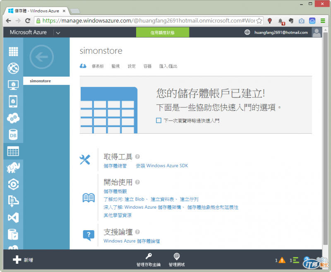The image size is (331, 272).
Task: Switch to the 設定 tab
Action: pyautogui.click(x=132, y=66)
